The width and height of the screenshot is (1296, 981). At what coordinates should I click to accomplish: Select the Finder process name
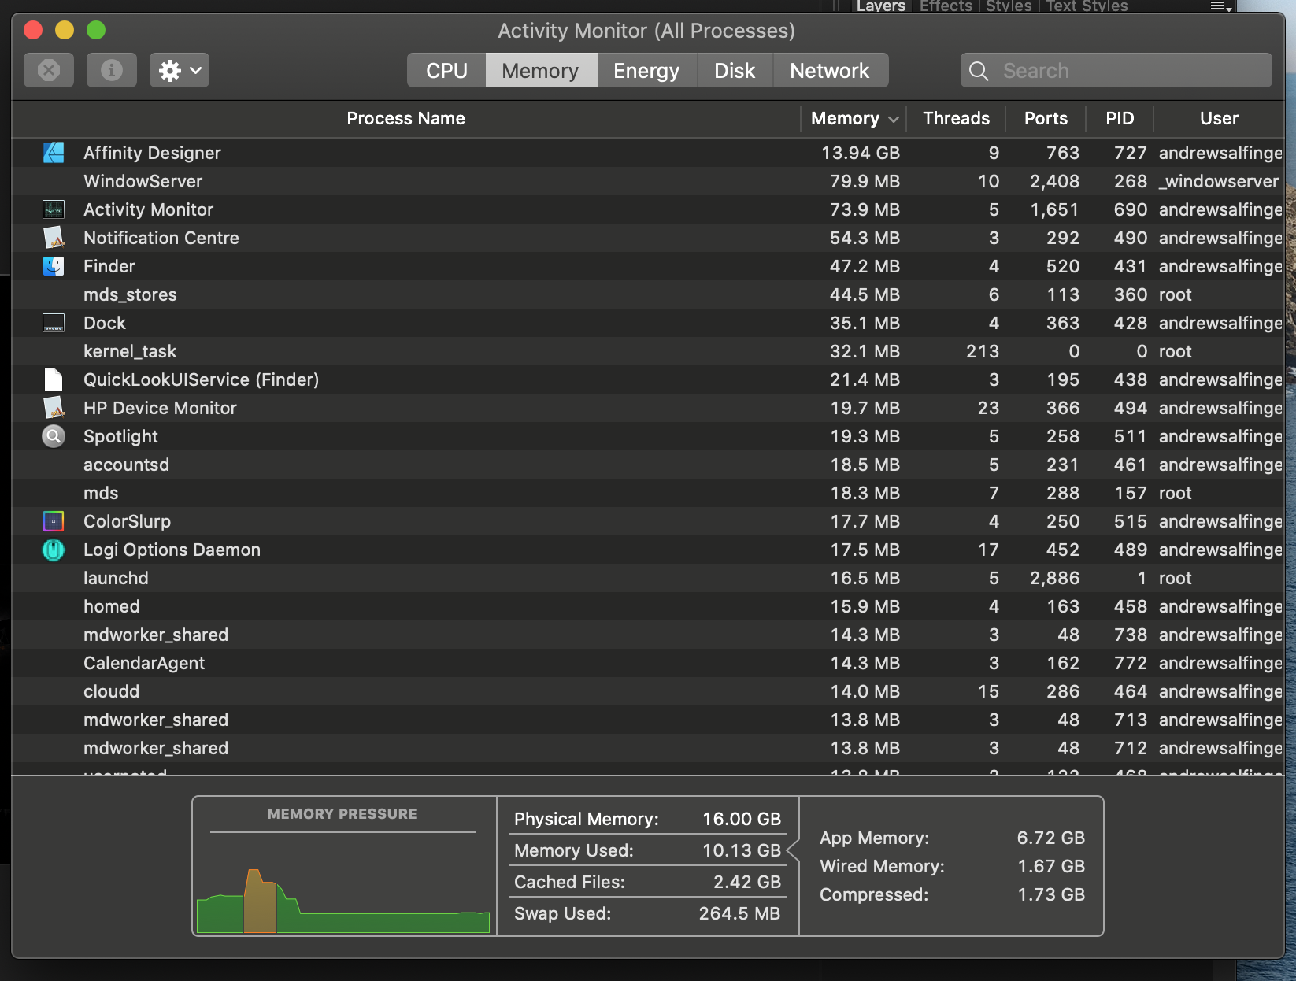coord(109,266)
